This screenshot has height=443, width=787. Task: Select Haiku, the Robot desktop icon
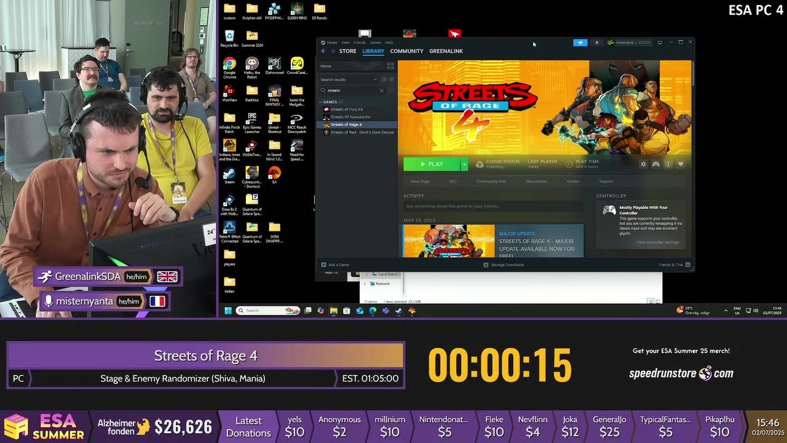tap(252, 68)
